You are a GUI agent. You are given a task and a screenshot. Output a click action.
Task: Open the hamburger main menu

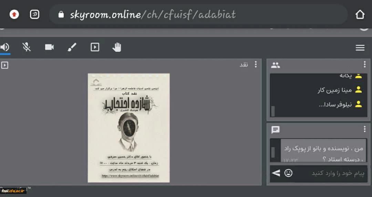(x=360, y=48)
